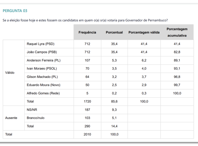The width and height of the screenshot is (198, 146).
Task: Click the Frequência column header
Action: pos(87,33)
